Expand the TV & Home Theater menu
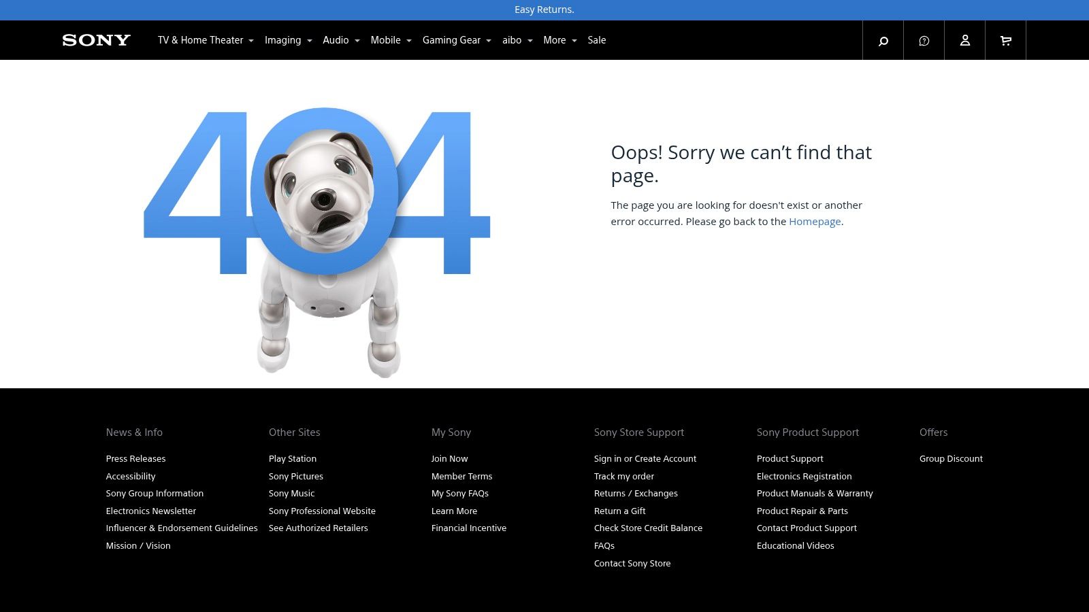The height and width of the screenshot is (612, 1089). pos(206,40)
